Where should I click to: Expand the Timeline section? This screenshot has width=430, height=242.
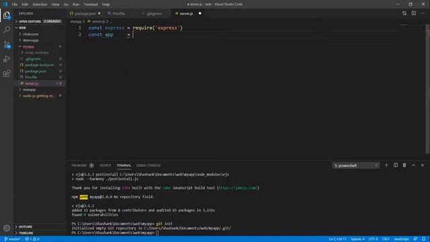tap(40, 233)
